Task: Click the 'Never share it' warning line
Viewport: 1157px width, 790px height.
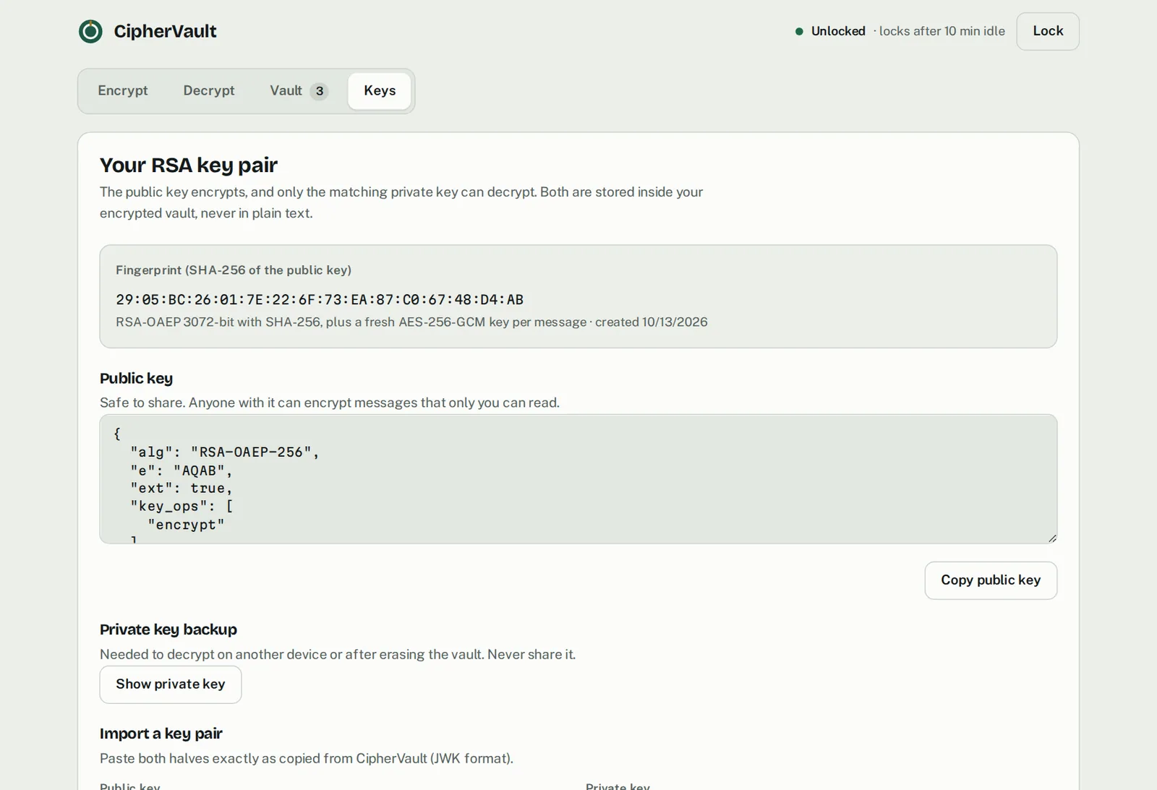Action: coord(338,654)
